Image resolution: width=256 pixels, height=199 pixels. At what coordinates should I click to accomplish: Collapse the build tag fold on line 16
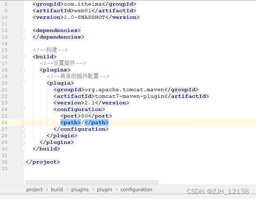[23, 57]
